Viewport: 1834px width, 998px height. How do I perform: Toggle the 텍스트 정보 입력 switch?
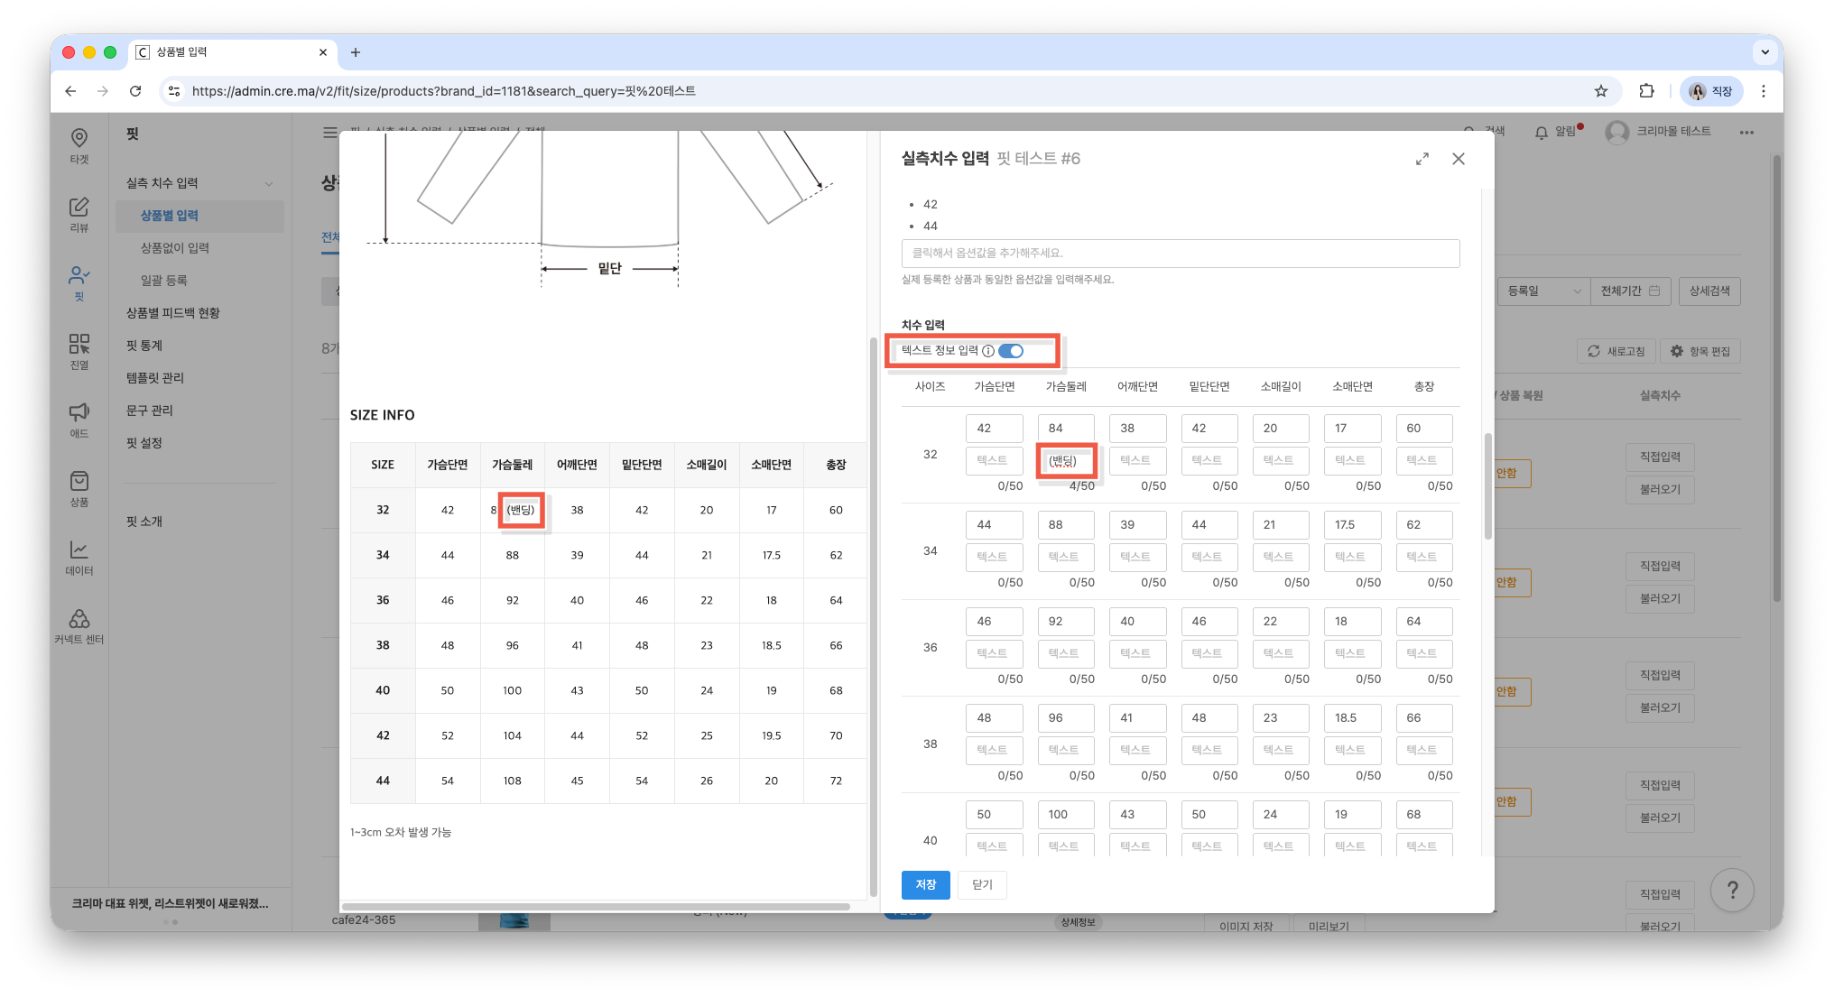1011,351
